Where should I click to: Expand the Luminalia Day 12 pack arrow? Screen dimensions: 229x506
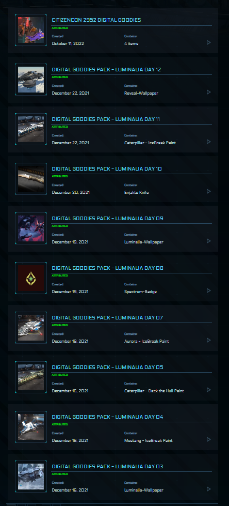(209, 93)
